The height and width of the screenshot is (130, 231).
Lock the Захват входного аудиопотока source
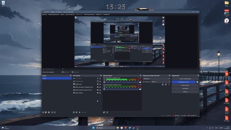(x=100, y=90)
